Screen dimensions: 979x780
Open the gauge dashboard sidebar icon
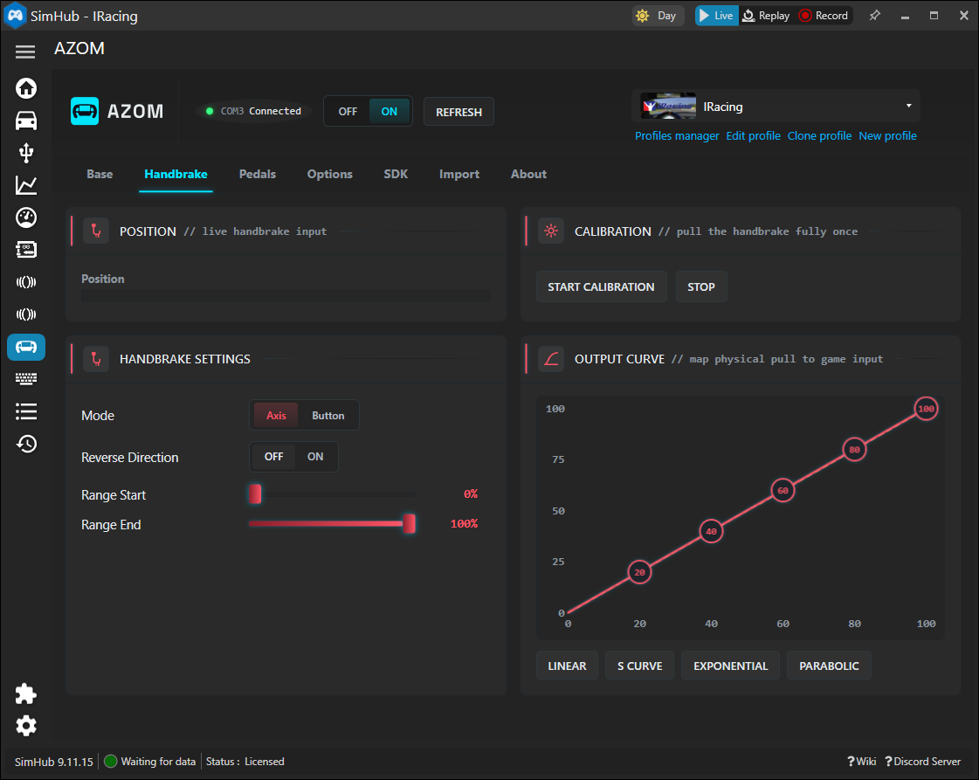pos(25,217)
